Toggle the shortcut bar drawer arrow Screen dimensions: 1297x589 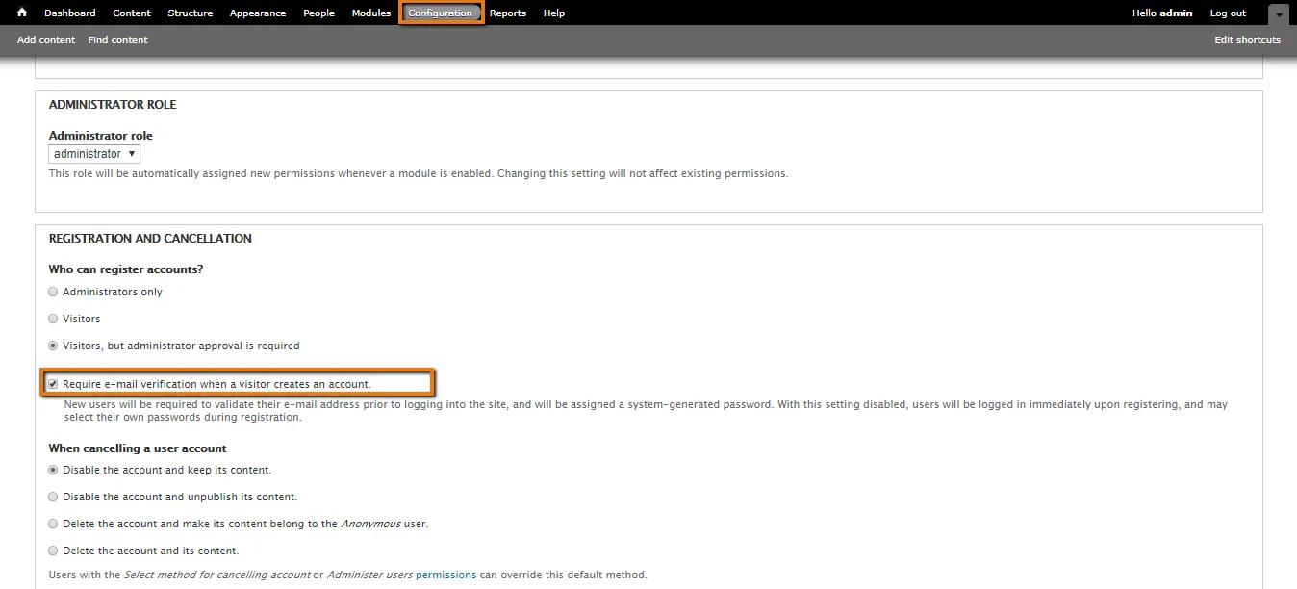pos(1278,14)
